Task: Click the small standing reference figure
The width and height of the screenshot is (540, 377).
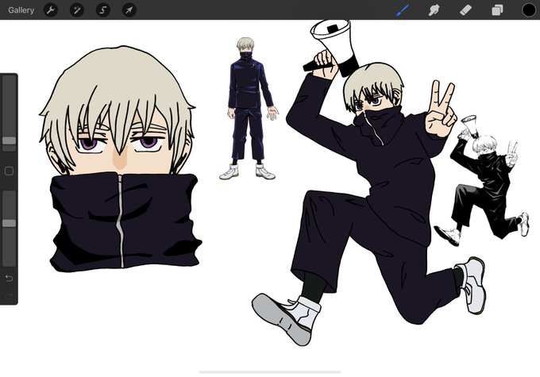Action: pos(249,109)
